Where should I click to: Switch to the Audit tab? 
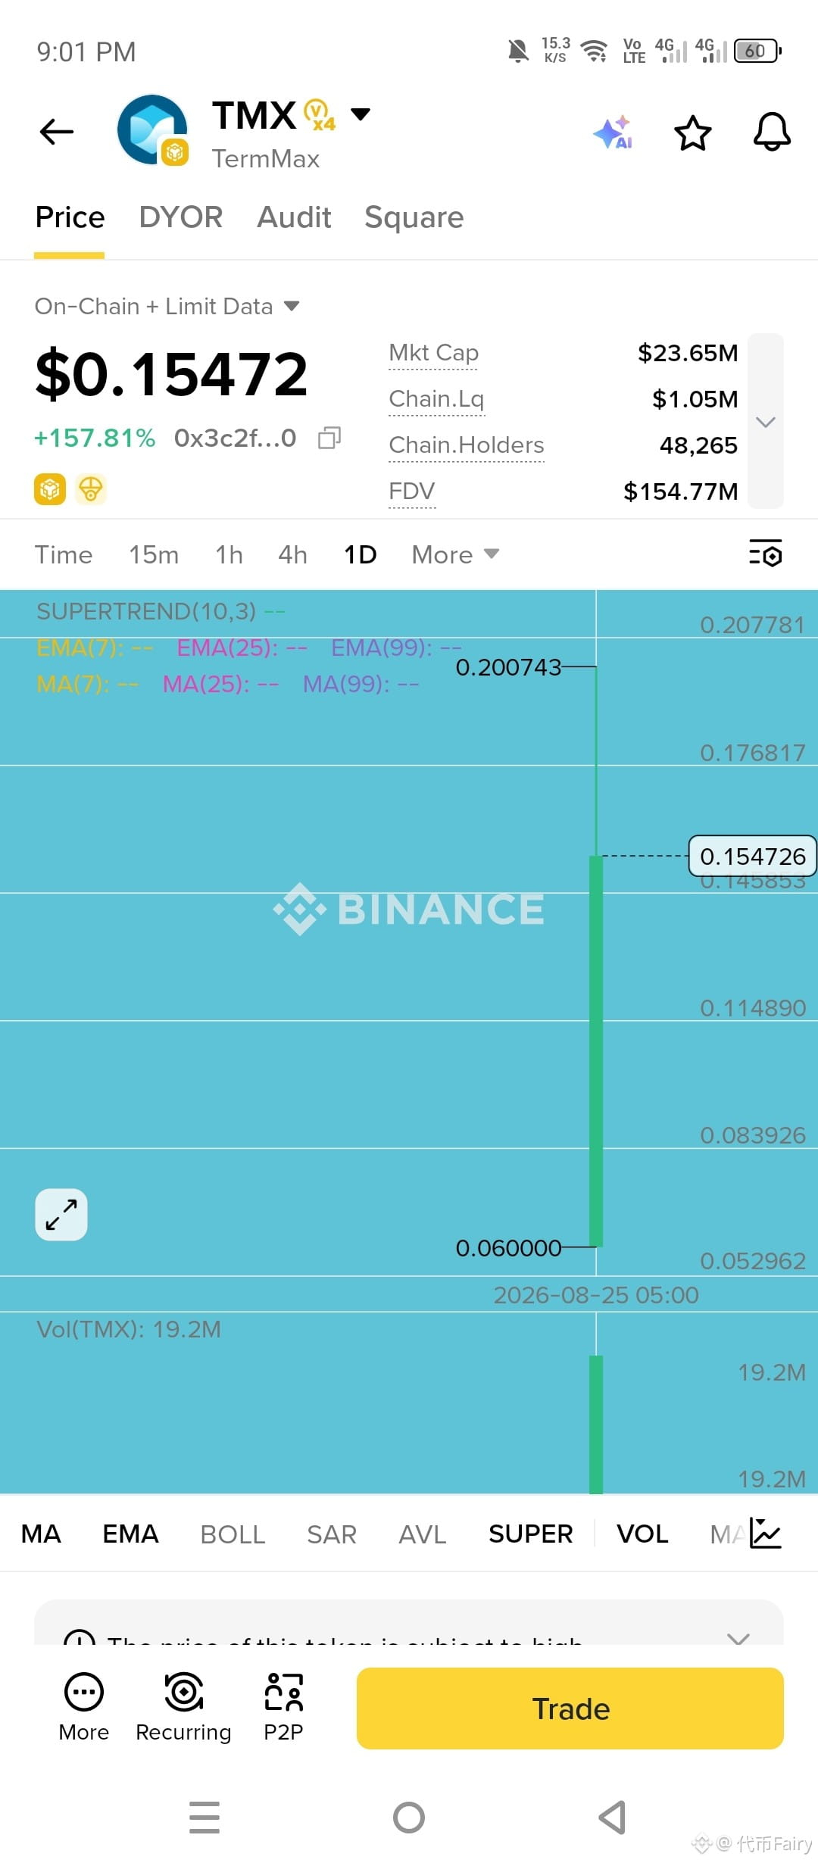pos(294,217)
